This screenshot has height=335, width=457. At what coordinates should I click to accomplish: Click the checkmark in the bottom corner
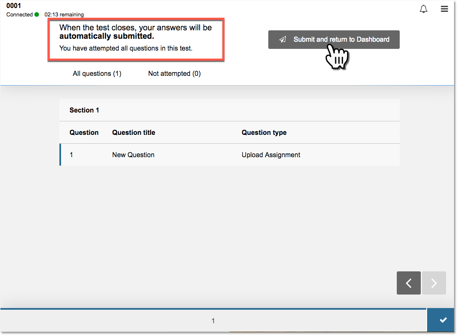[x=443, y=320]
